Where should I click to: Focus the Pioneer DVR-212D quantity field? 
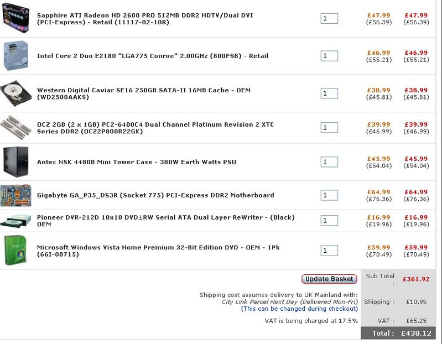tap(329, 221)
